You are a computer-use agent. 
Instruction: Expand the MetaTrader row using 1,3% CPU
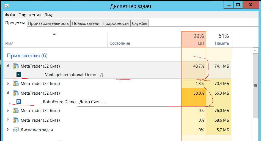[8, 83]
